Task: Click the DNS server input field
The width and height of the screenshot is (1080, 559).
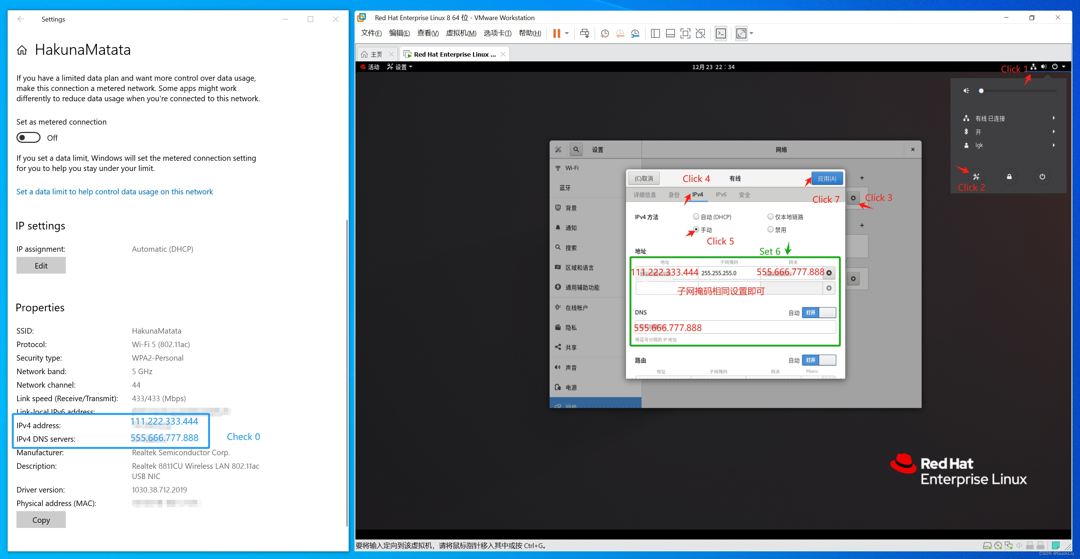Action: point(735,327)
